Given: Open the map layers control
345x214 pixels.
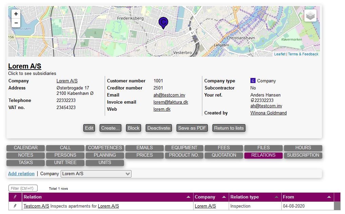Looking at the screenshot, I should (x=310, y=16).
